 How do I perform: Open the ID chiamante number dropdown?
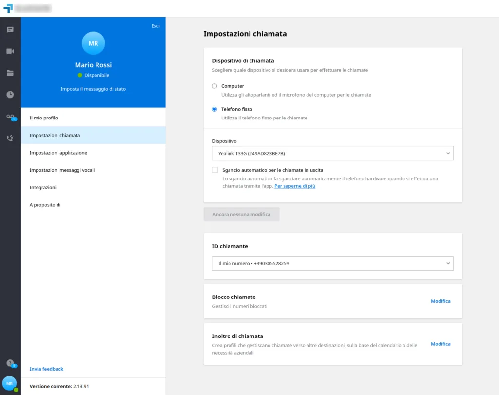coord(332,263)
